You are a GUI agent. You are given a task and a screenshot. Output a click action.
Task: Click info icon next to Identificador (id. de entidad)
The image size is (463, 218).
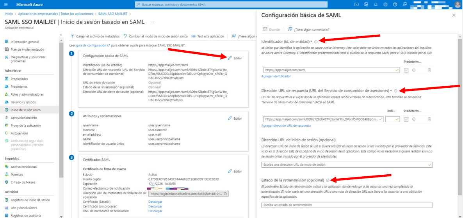[316, 42]
